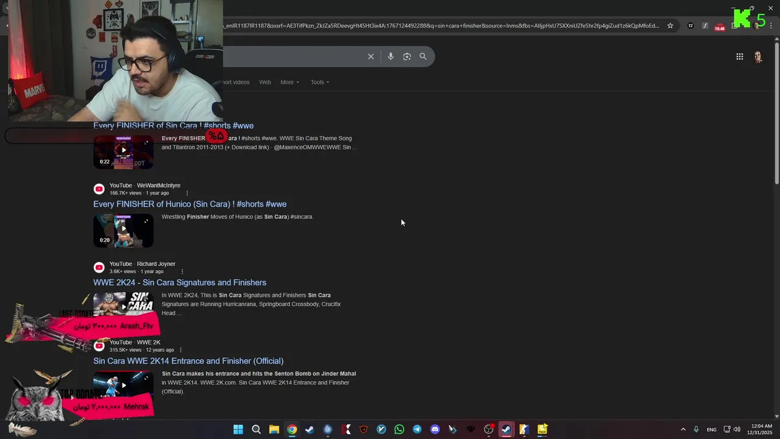
Task: Clear the Google search box
Action: point(370,57)
